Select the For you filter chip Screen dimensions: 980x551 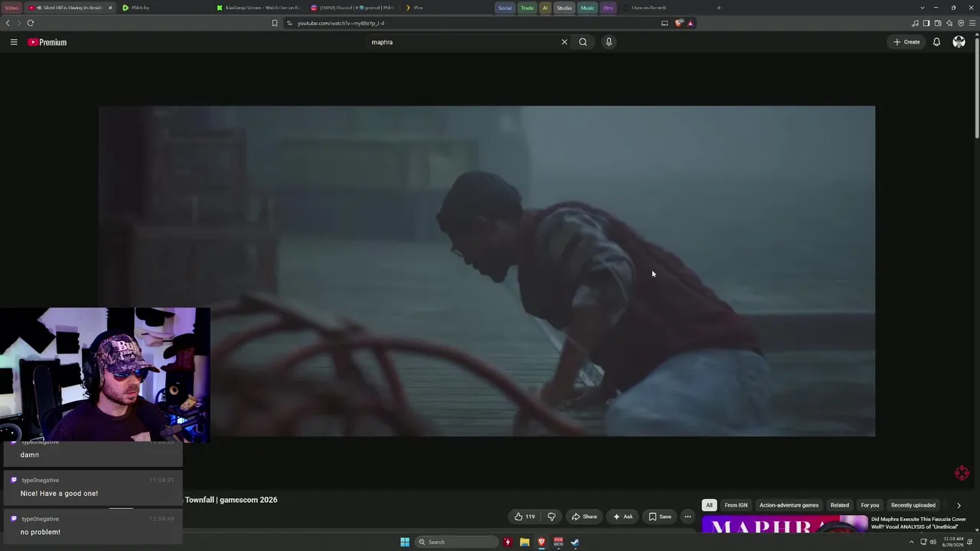click(870, 505)
